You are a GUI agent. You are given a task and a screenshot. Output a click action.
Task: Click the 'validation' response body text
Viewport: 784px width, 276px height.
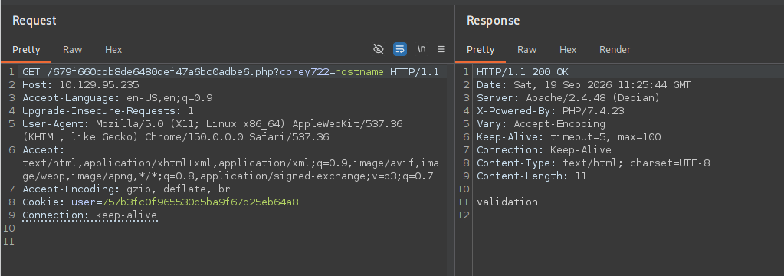pos(507,202)
